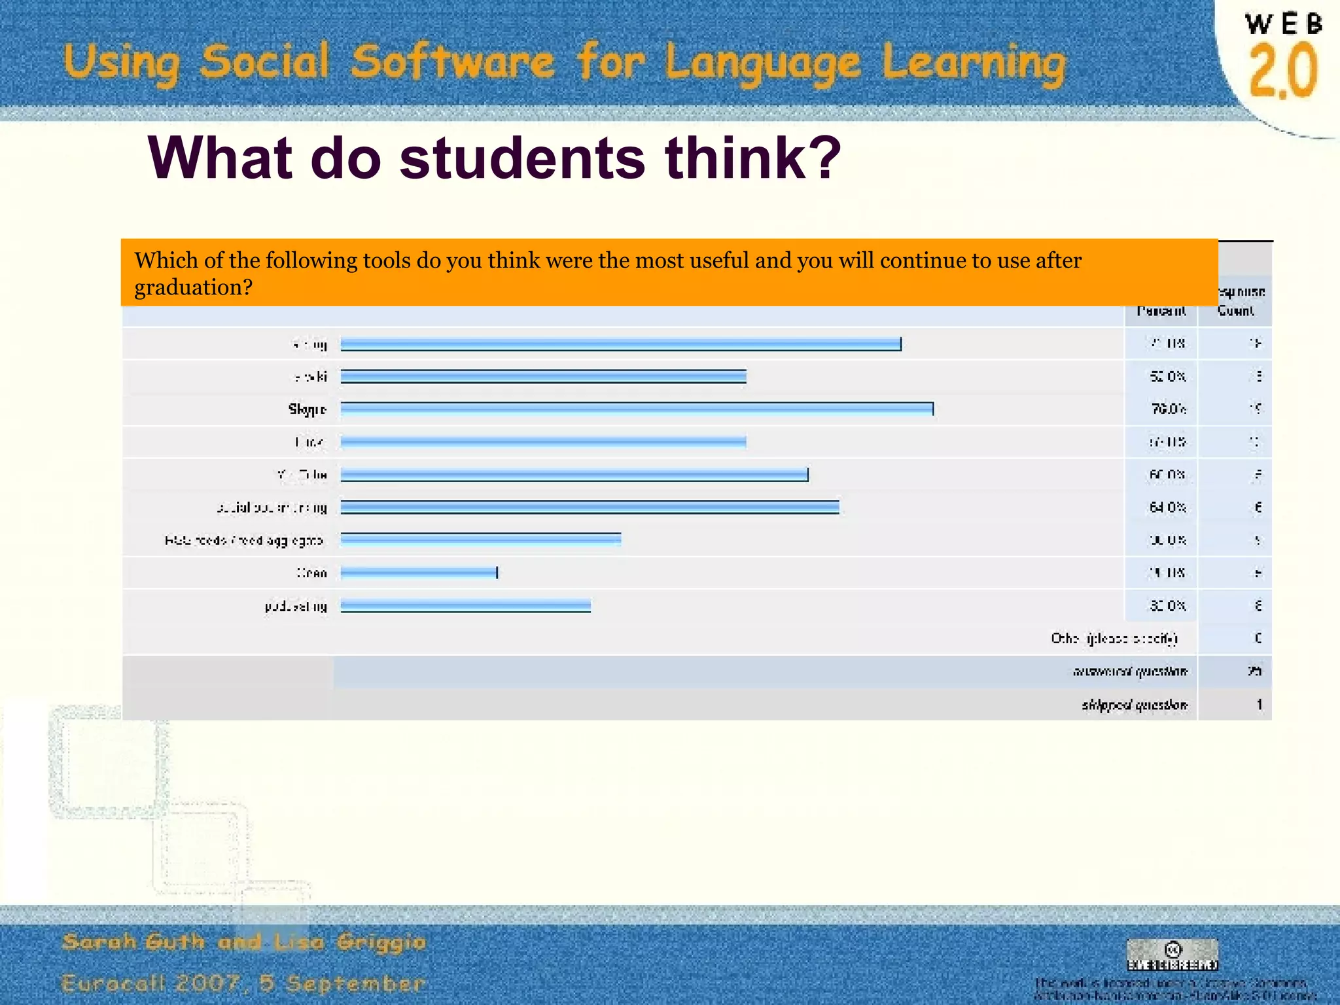Click the 76.0% value in the Skype row

(1169, 409)
